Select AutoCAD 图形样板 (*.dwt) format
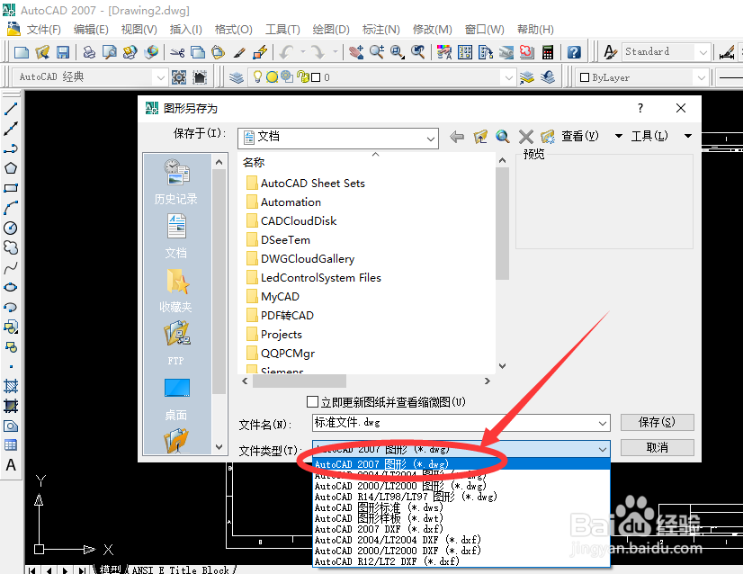 click(x=379, y=518)
